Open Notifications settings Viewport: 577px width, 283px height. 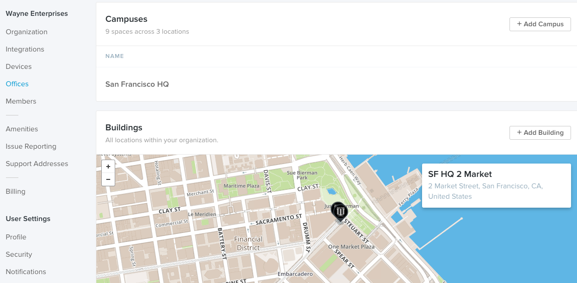click(x=26, y=272)
